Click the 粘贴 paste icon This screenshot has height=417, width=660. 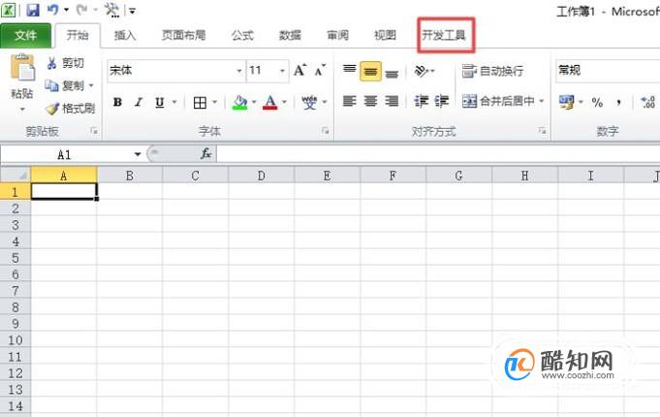point(22,68)
